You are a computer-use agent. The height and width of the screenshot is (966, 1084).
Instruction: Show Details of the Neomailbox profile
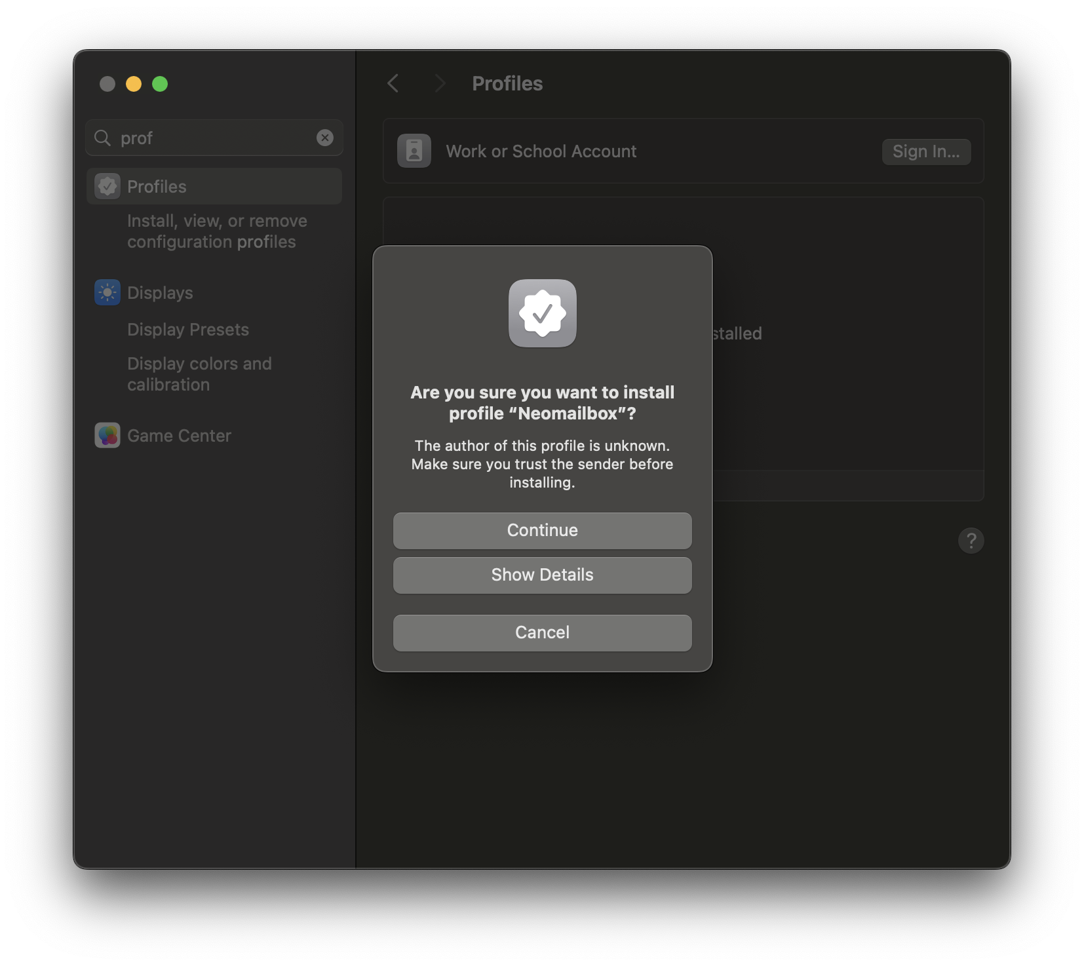coord(542,575)
